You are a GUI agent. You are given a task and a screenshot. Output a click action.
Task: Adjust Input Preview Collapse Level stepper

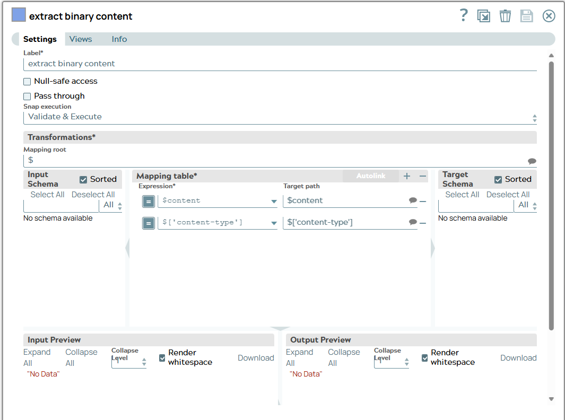144,362
